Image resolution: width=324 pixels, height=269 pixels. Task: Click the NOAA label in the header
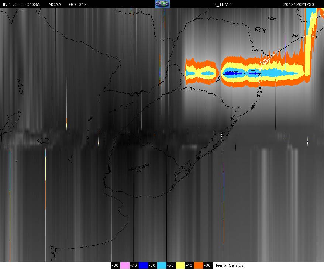coord(55,4)
